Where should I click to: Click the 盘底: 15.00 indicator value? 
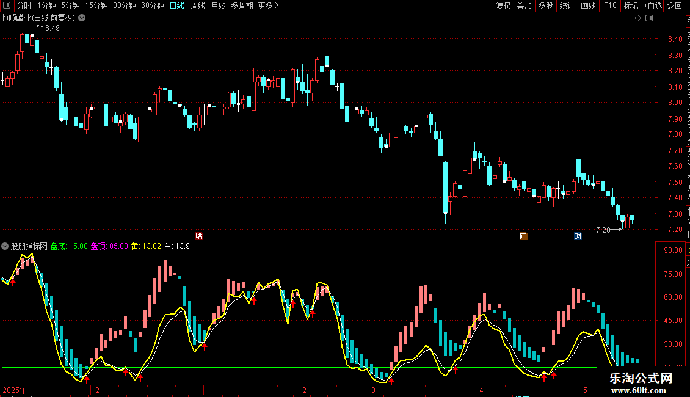pos(69,246)
